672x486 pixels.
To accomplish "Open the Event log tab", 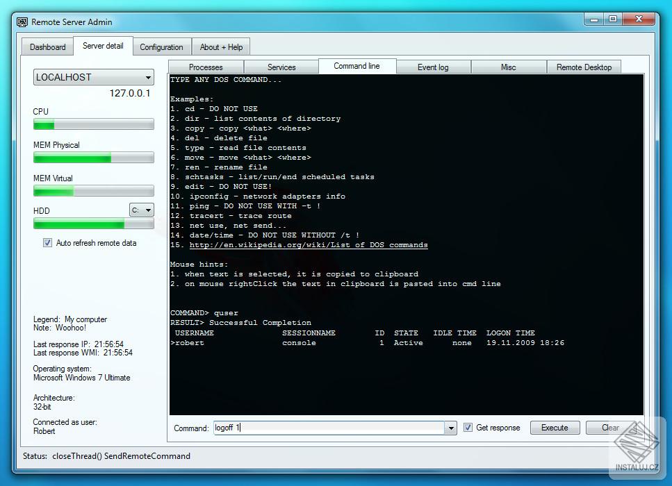I will [434, 66].
